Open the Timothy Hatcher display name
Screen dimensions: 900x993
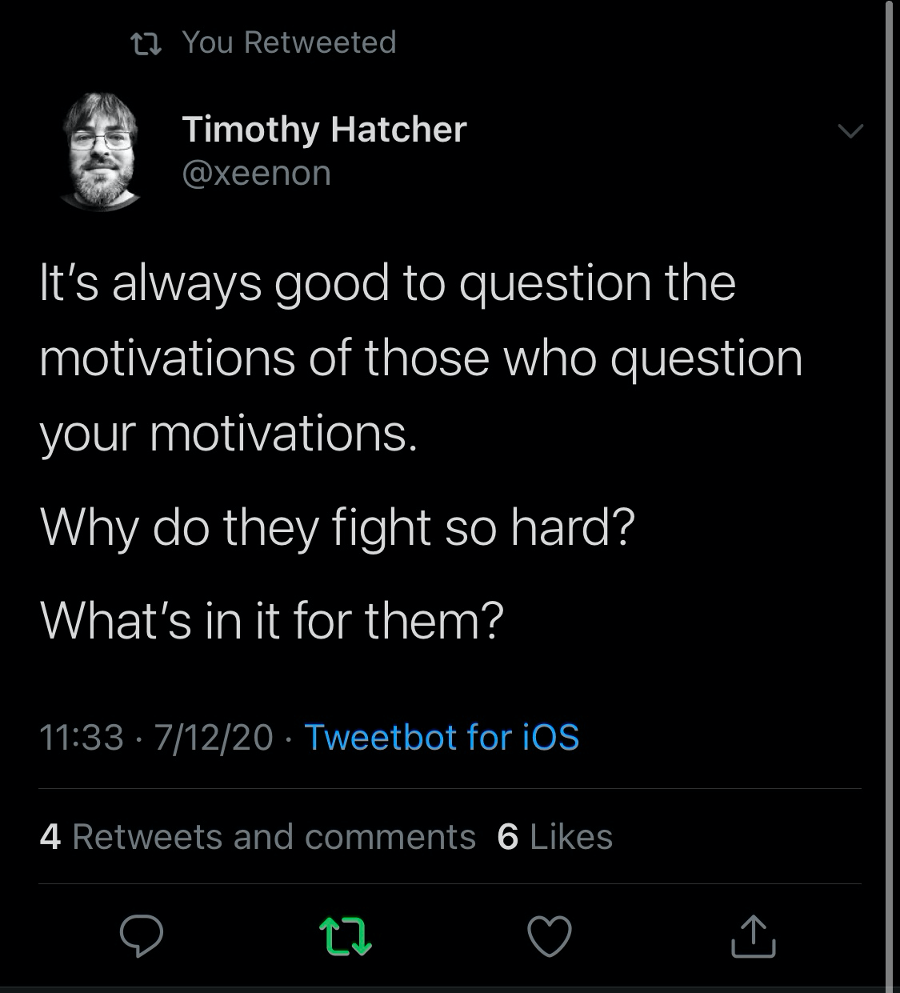coord(324,130)
